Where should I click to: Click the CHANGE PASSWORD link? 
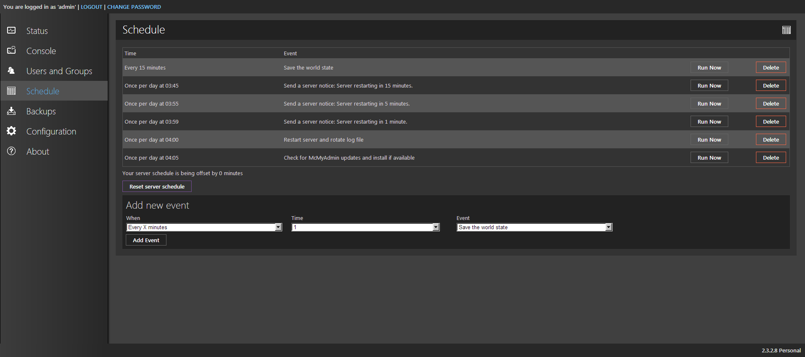[x=134, y=7]
